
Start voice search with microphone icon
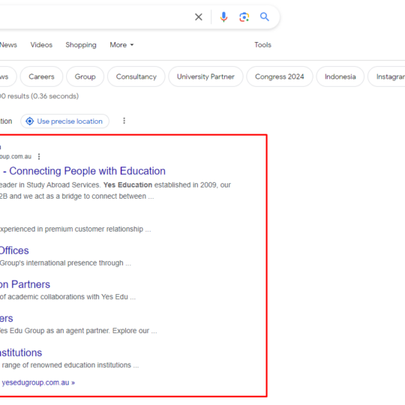(223, 17)
